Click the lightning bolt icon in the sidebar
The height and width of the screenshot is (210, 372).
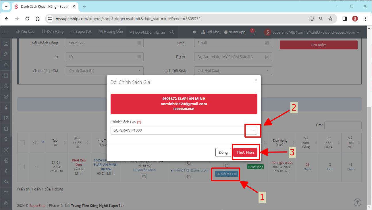tap(6, 171)
